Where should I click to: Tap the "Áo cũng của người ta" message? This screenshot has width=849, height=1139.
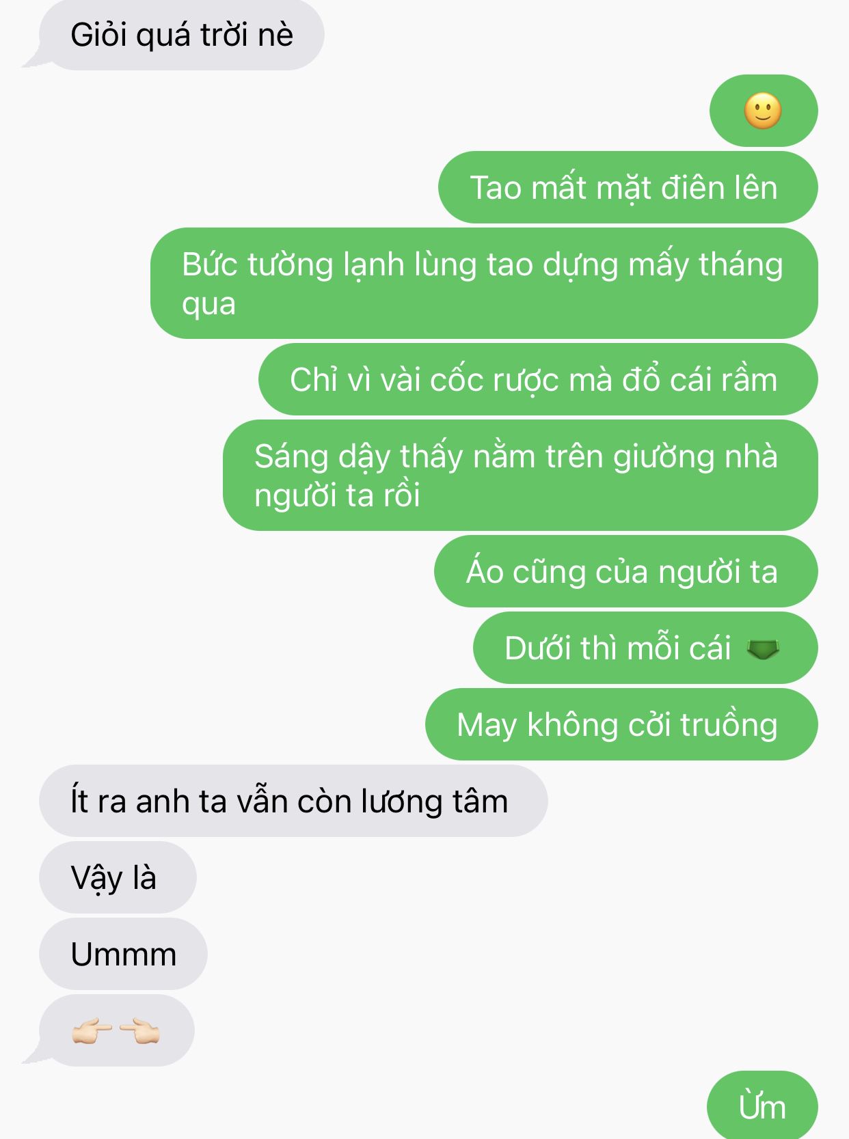[x=625, y=571]
